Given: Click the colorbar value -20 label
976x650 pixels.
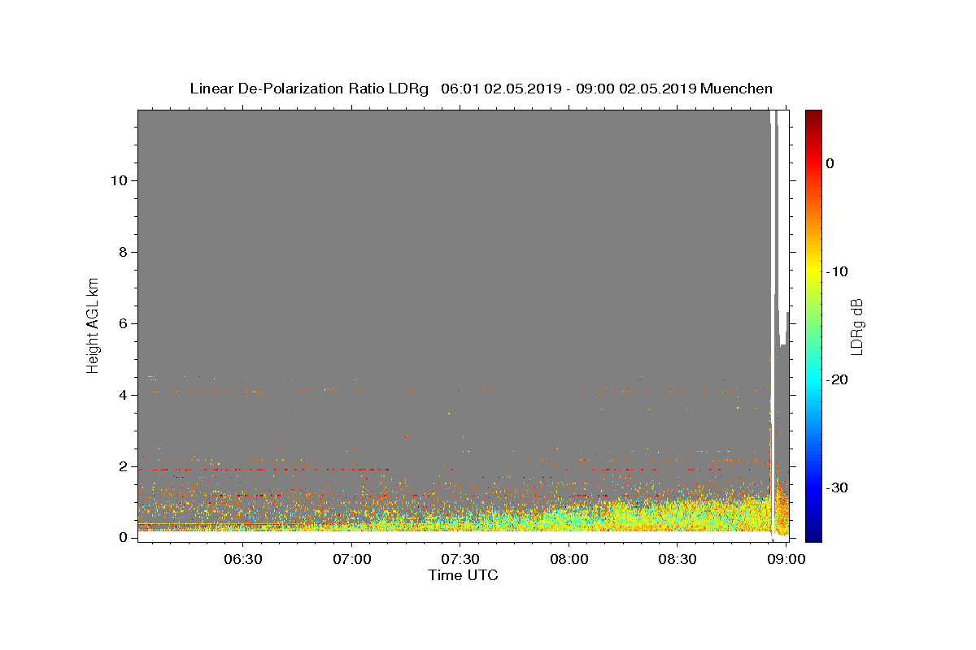Looking at the screenshot, I should [x=837, y=379].
